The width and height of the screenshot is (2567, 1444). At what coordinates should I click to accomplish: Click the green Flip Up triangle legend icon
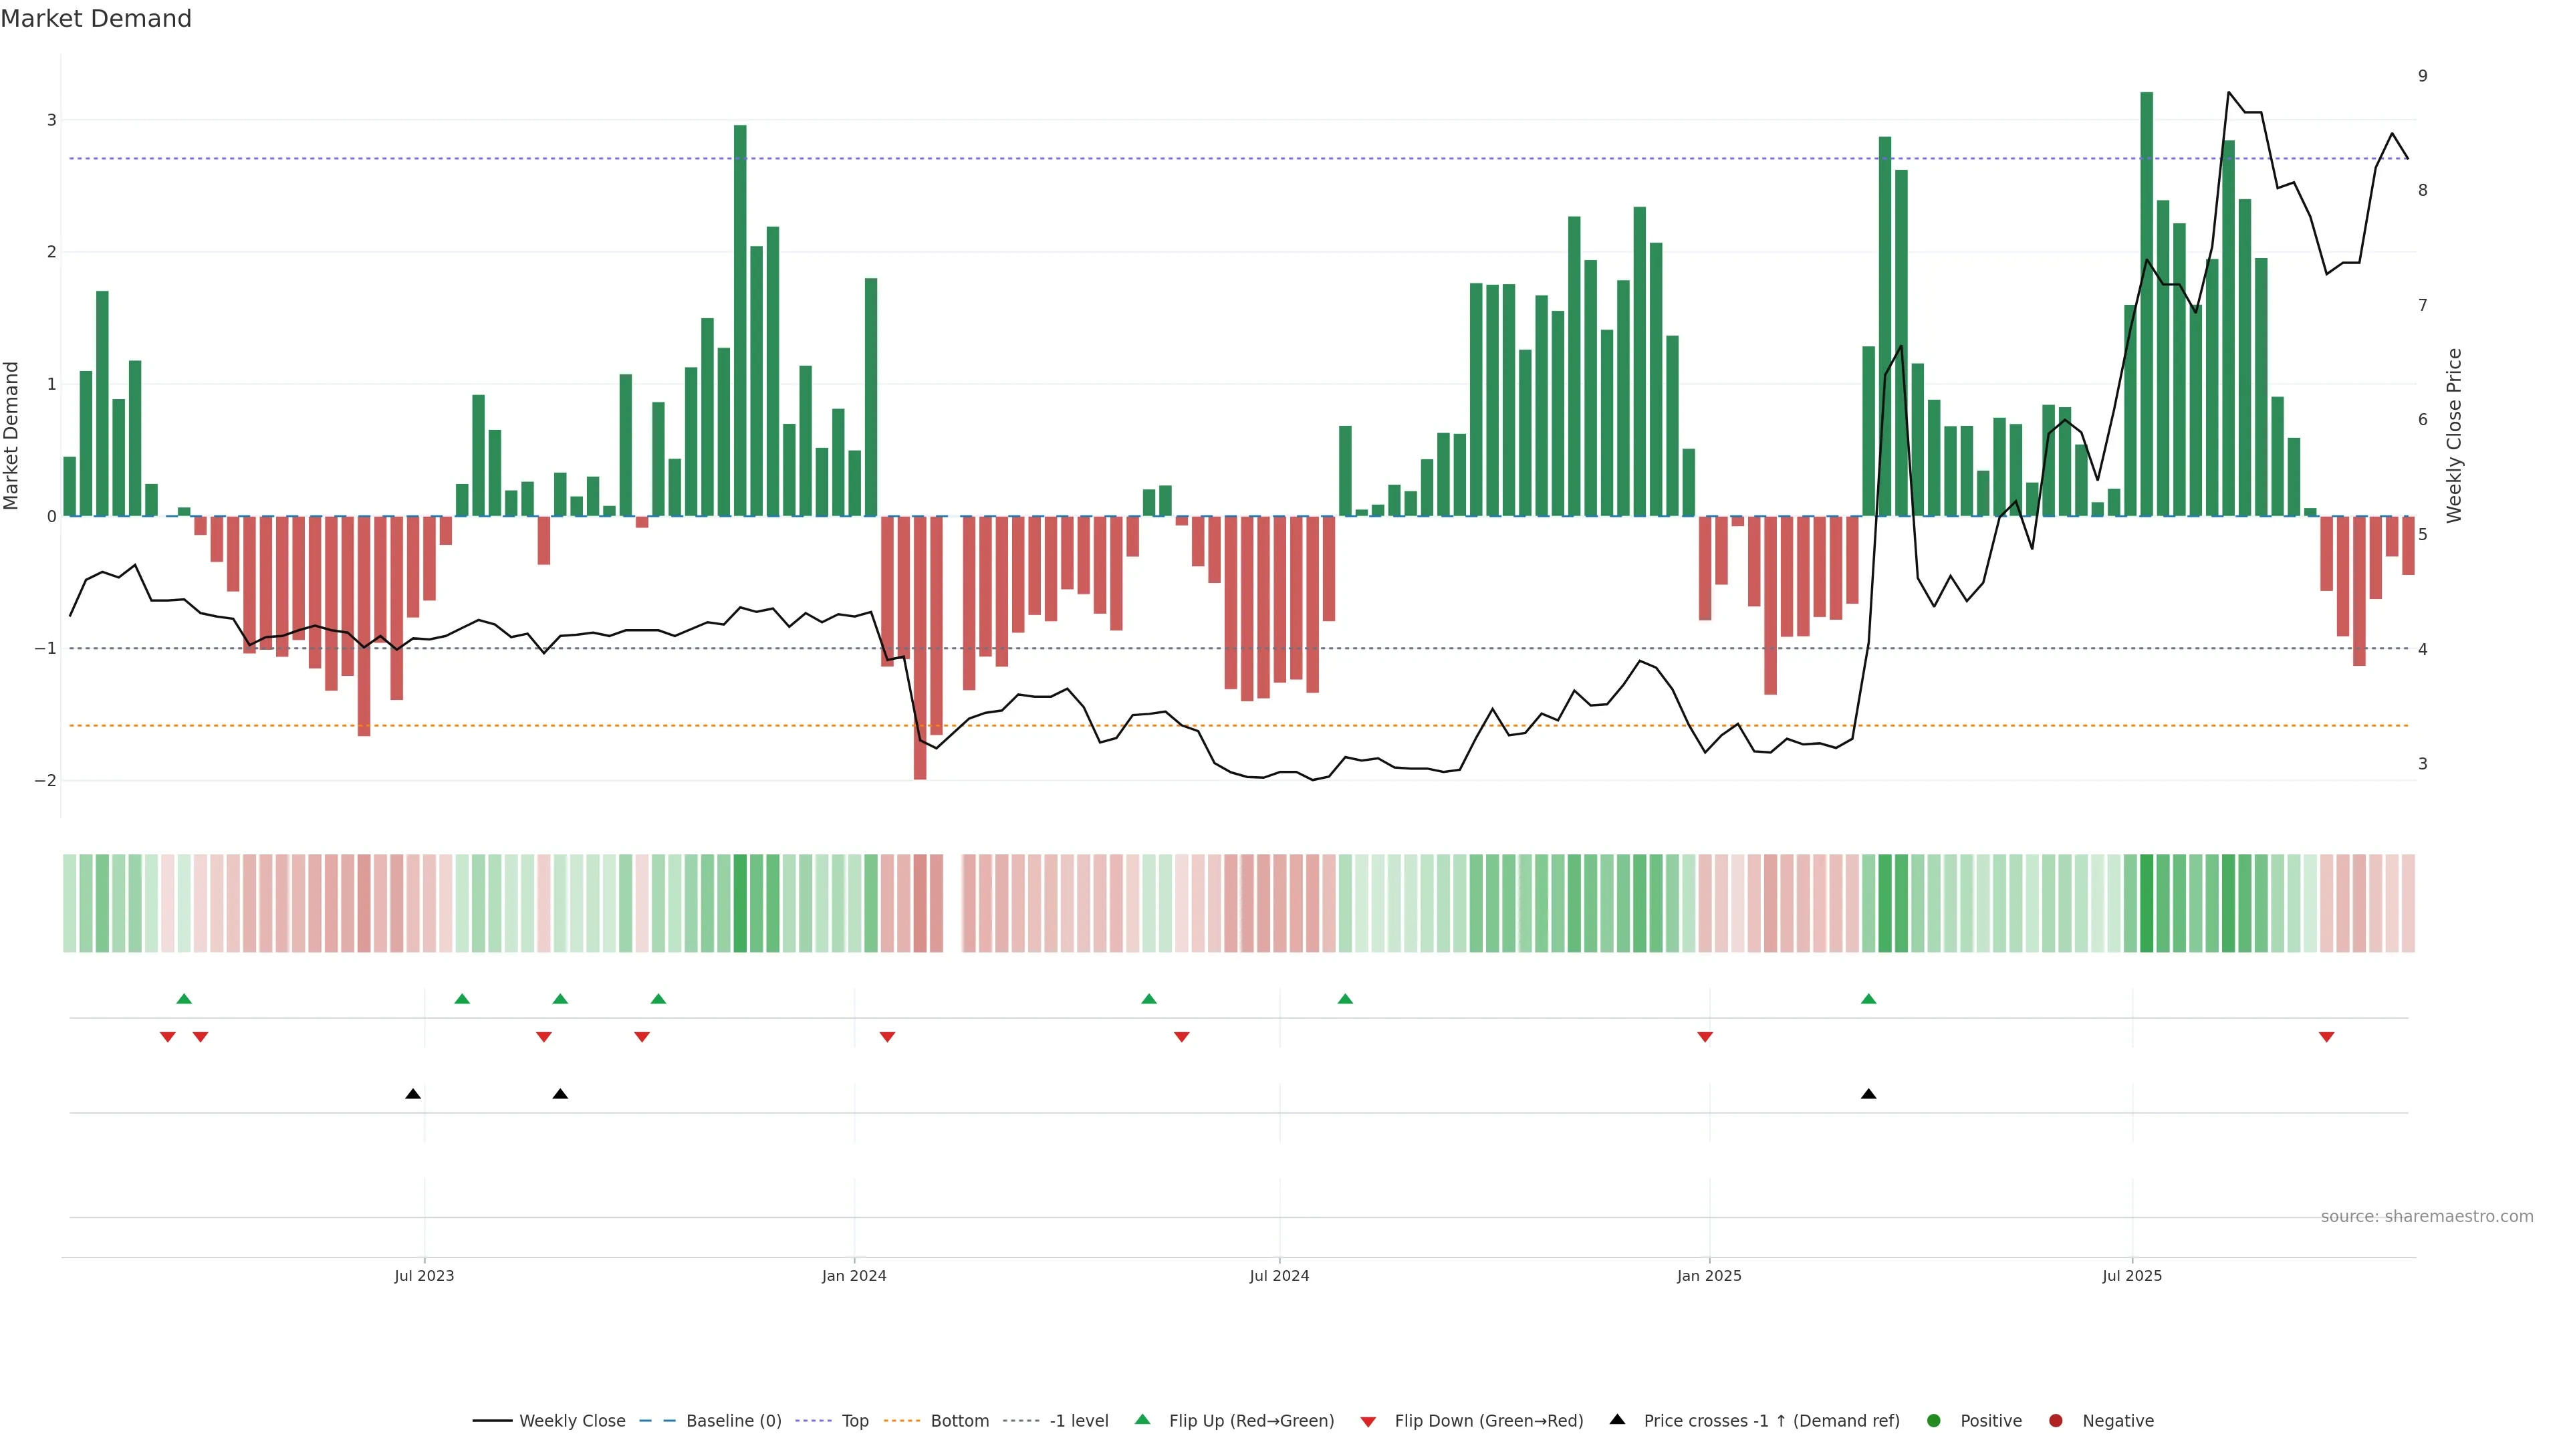1142,1419
